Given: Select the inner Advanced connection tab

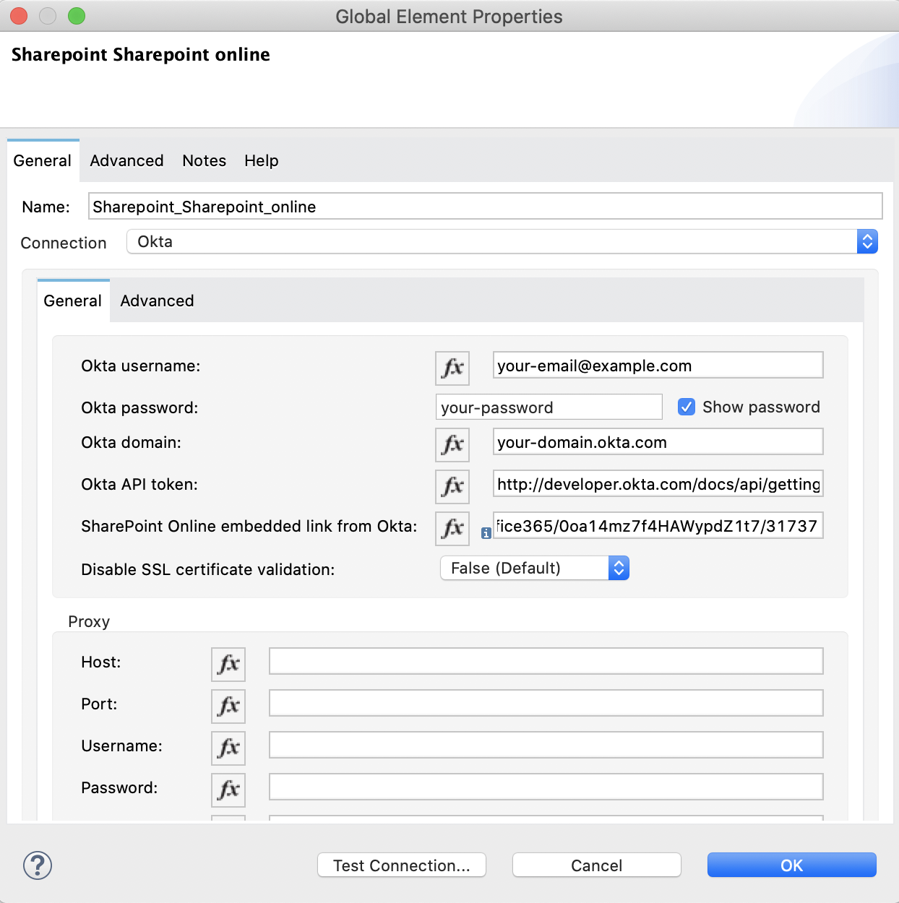Looking at the screenshot, I should (156, 301).
